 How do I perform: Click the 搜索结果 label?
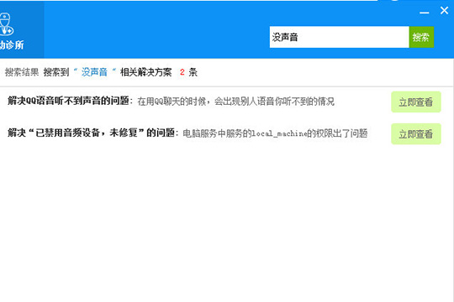pyautogui.click(x=22, y=72)
